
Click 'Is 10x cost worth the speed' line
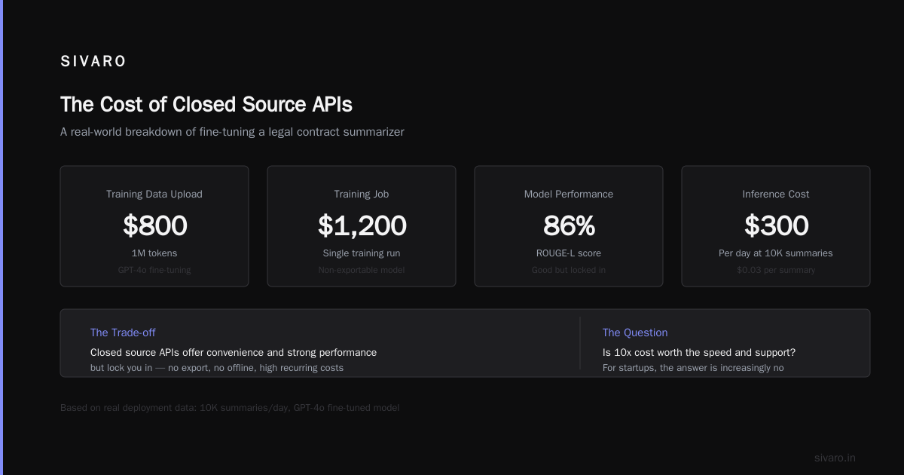699,352
